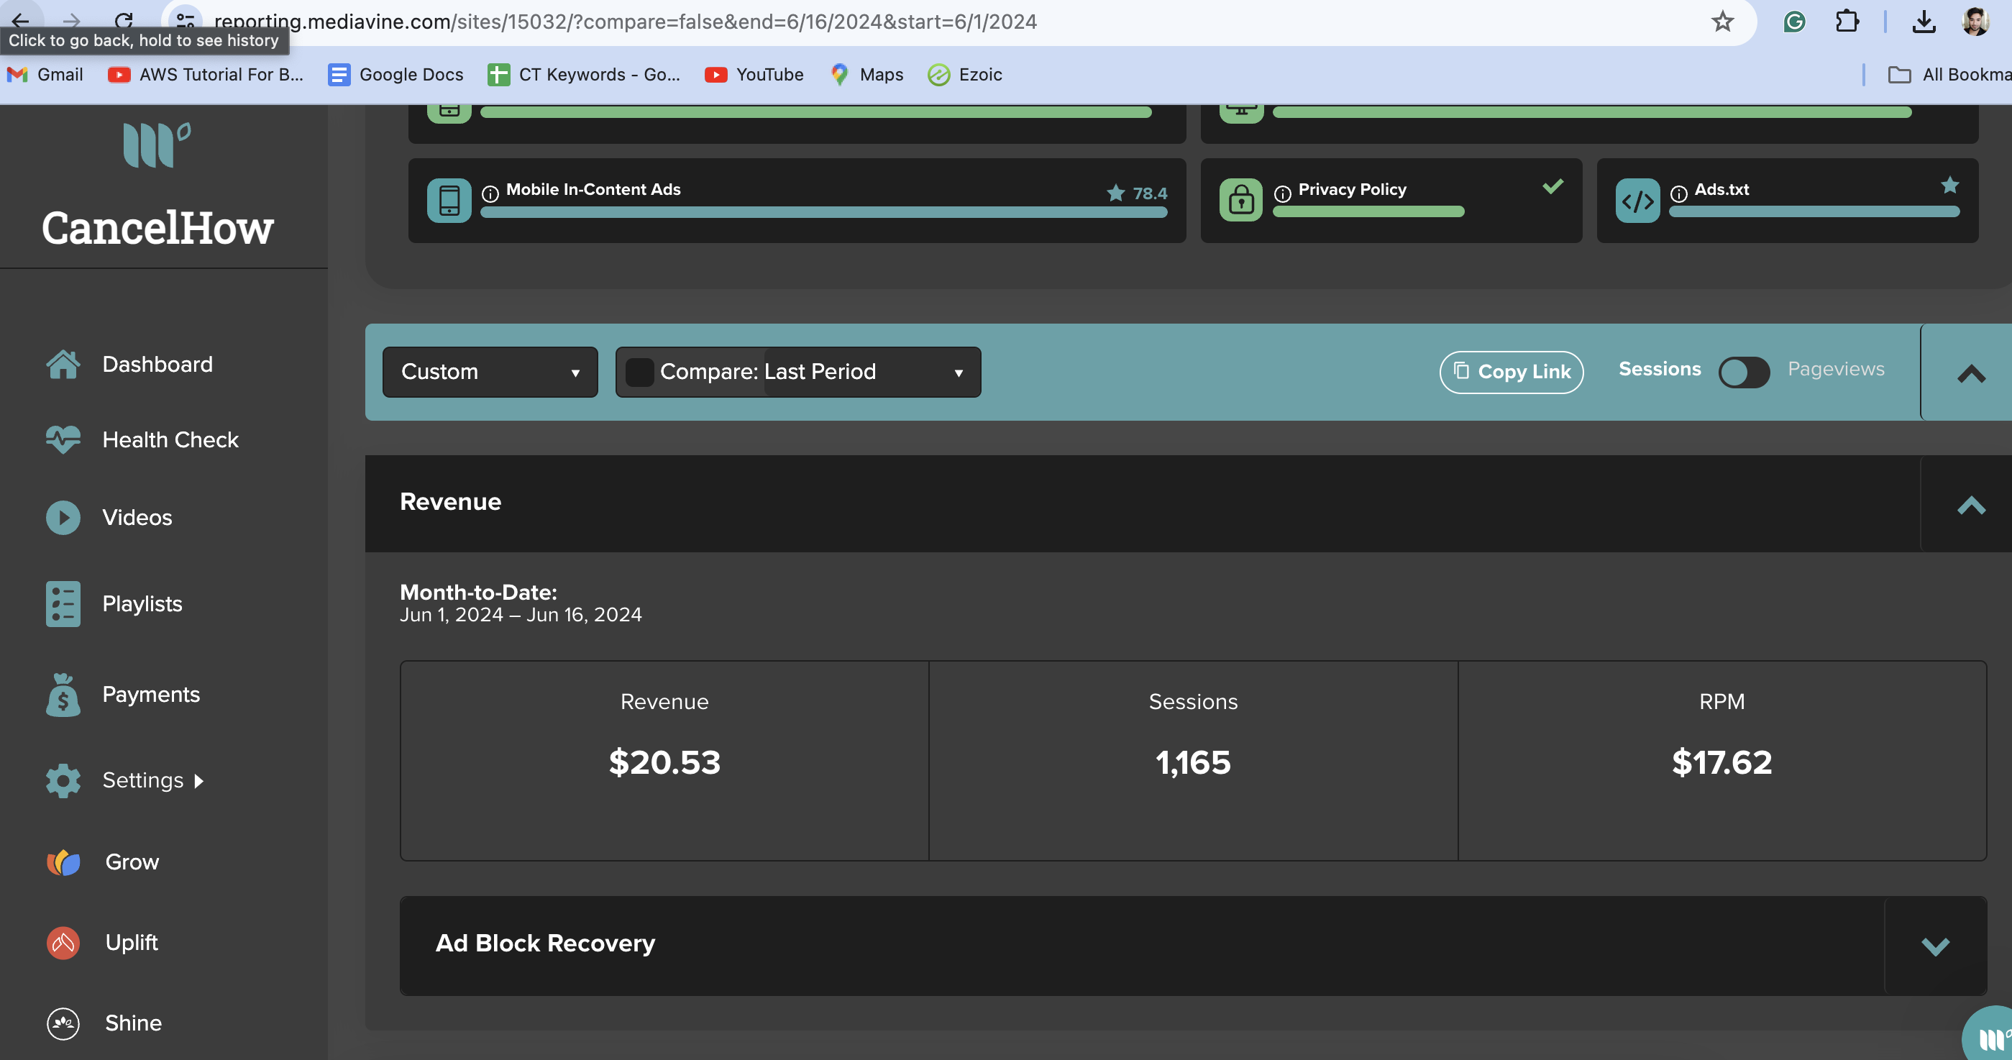Open the CT Keywords bookmark
This screenshot has width=2012, height=1060.
tap(583, 74)
